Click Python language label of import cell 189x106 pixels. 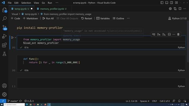(x=181, y=47)
